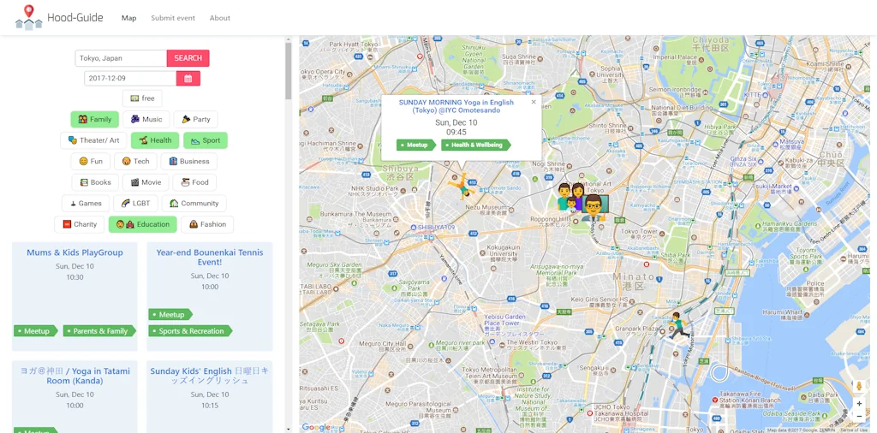Screen dimensions: 877x433
Task: Focus the Tokyo, Japan location field
Action: (121, 58)
